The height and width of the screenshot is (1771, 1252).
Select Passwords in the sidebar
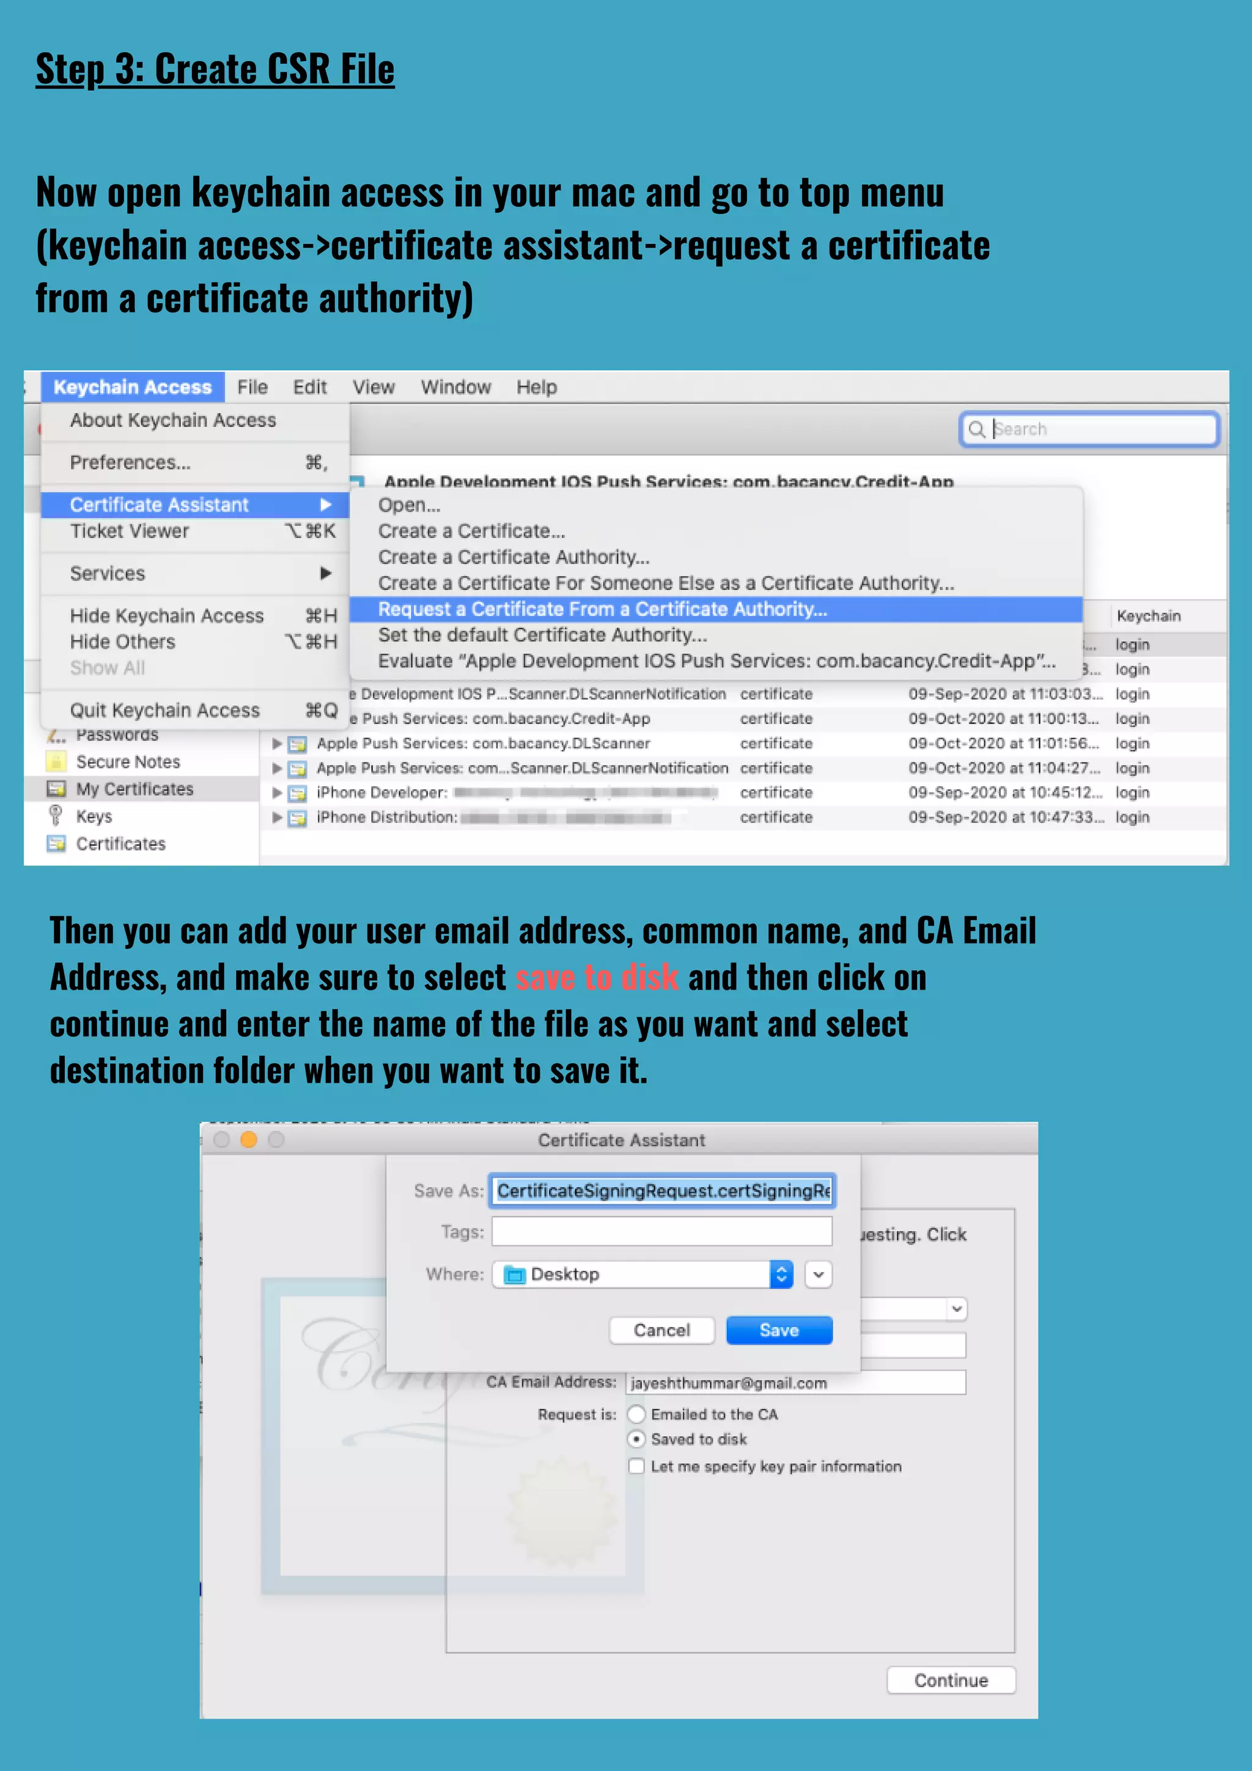click(117, 734)
